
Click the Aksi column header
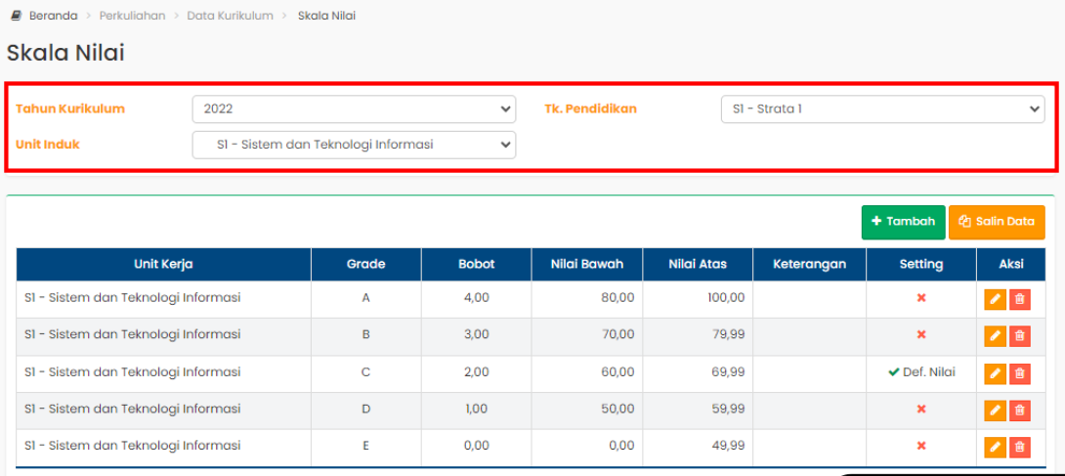point(1011,264)
